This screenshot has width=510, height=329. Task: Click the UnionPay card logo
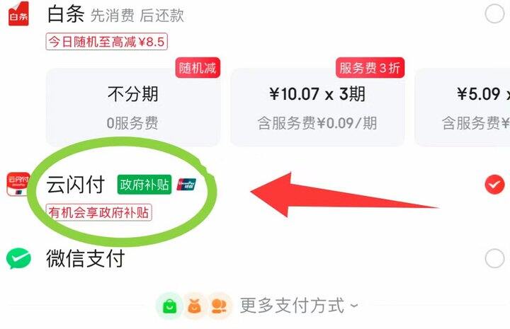(x=186, y=184)
